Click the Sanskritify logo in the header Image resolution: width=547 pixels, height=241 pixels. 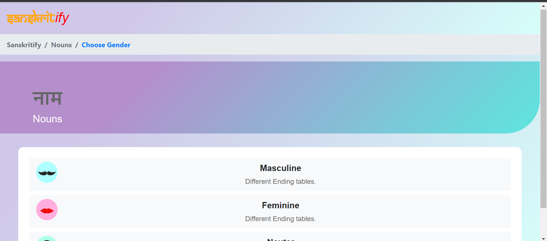tap(38, 18)
